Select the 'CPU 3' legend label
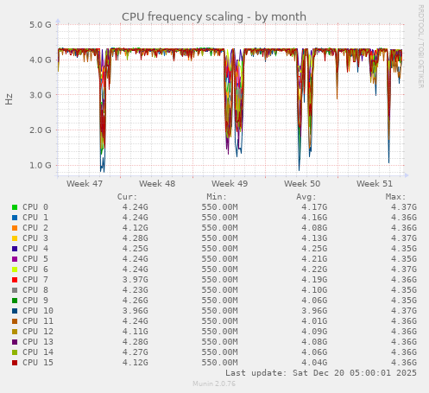Viewport: 429px width, 393px height. coord(35,238)
